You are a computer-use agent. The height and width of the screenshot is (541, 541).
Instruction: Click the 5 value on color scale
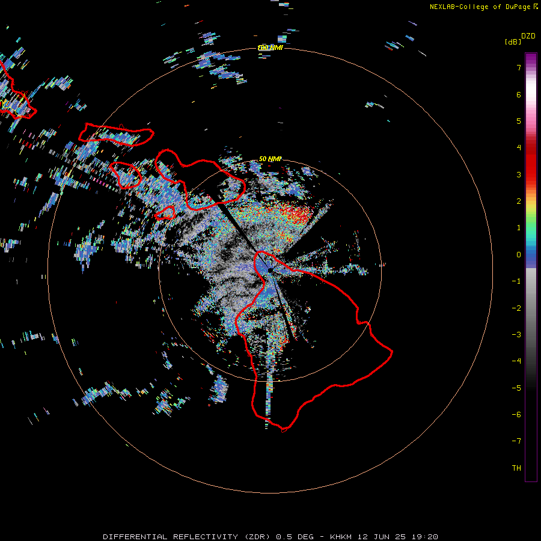click(x=519, y=121)
